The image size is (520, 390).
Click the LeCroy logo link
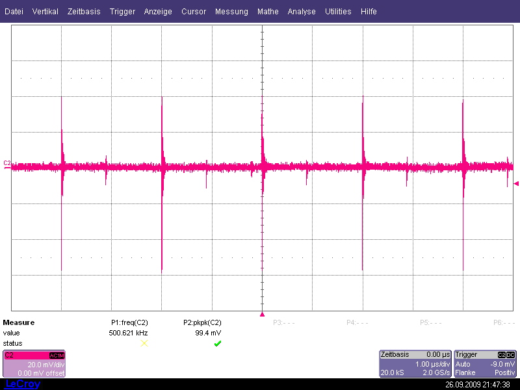pos(23,384)
